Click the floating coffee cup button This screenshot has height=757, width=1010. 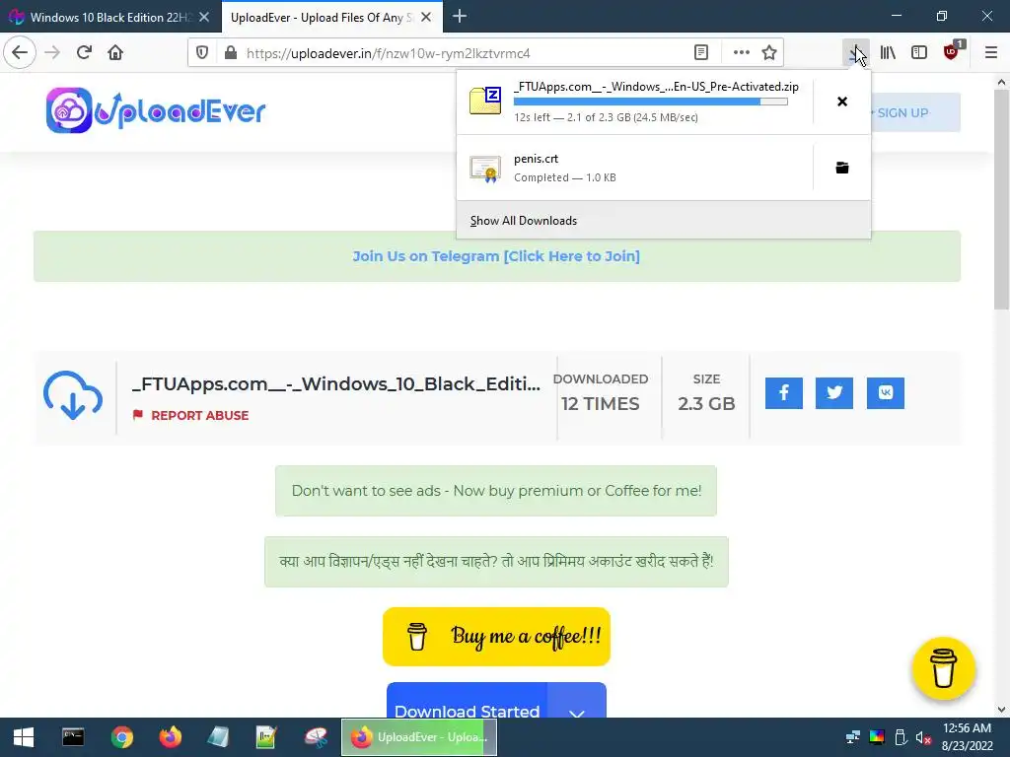coord(944,668)
